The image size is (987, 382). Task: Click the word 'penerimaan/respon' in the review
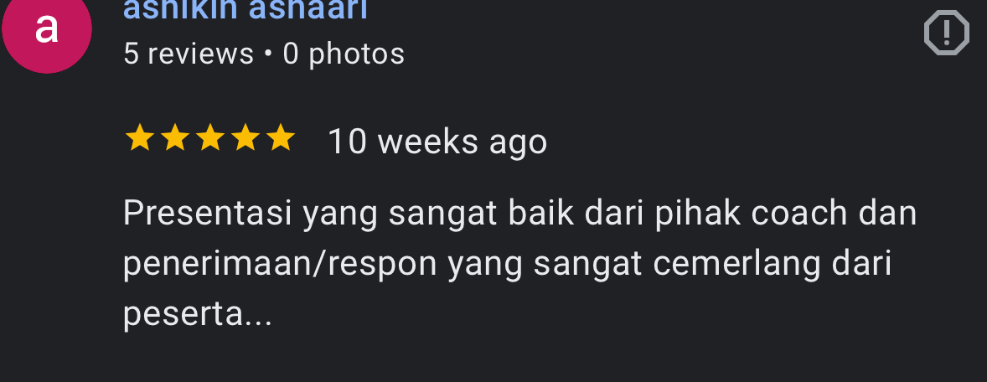(x=280, y=265)
